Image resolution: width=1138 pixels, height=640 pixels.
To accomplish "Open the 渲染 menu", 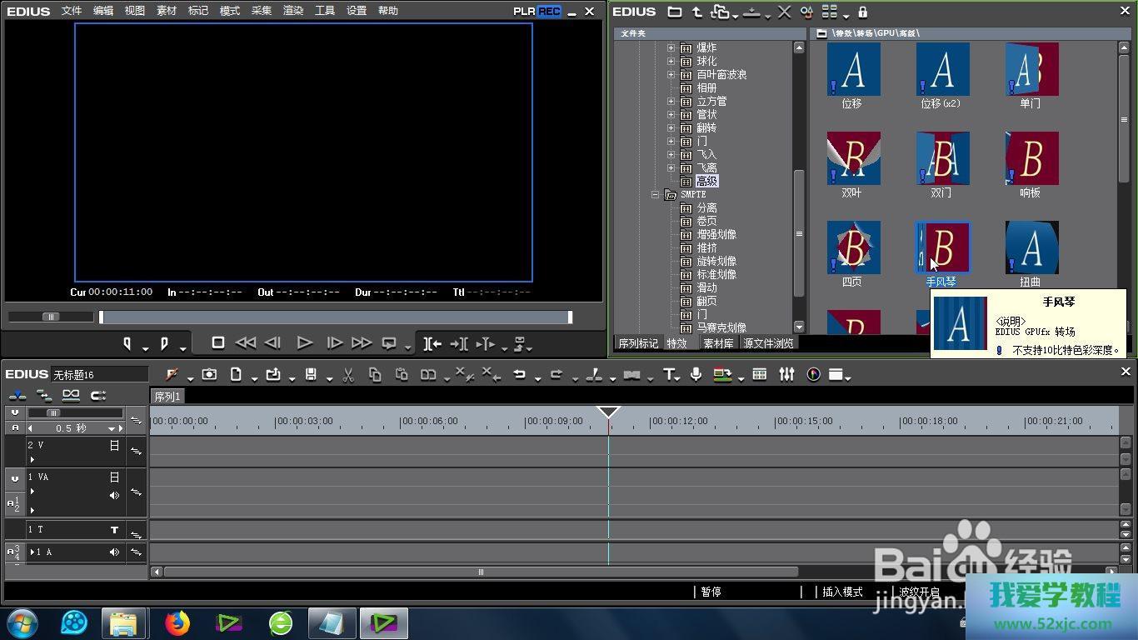I will coord(293,11).
